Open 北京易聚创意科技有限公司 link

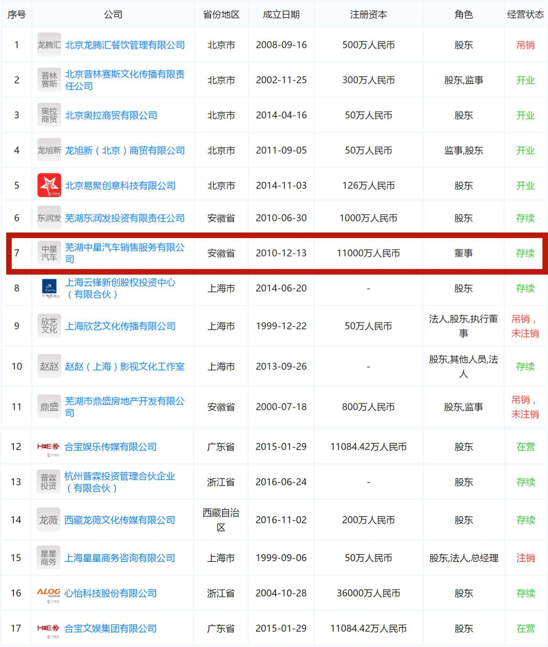120,186
